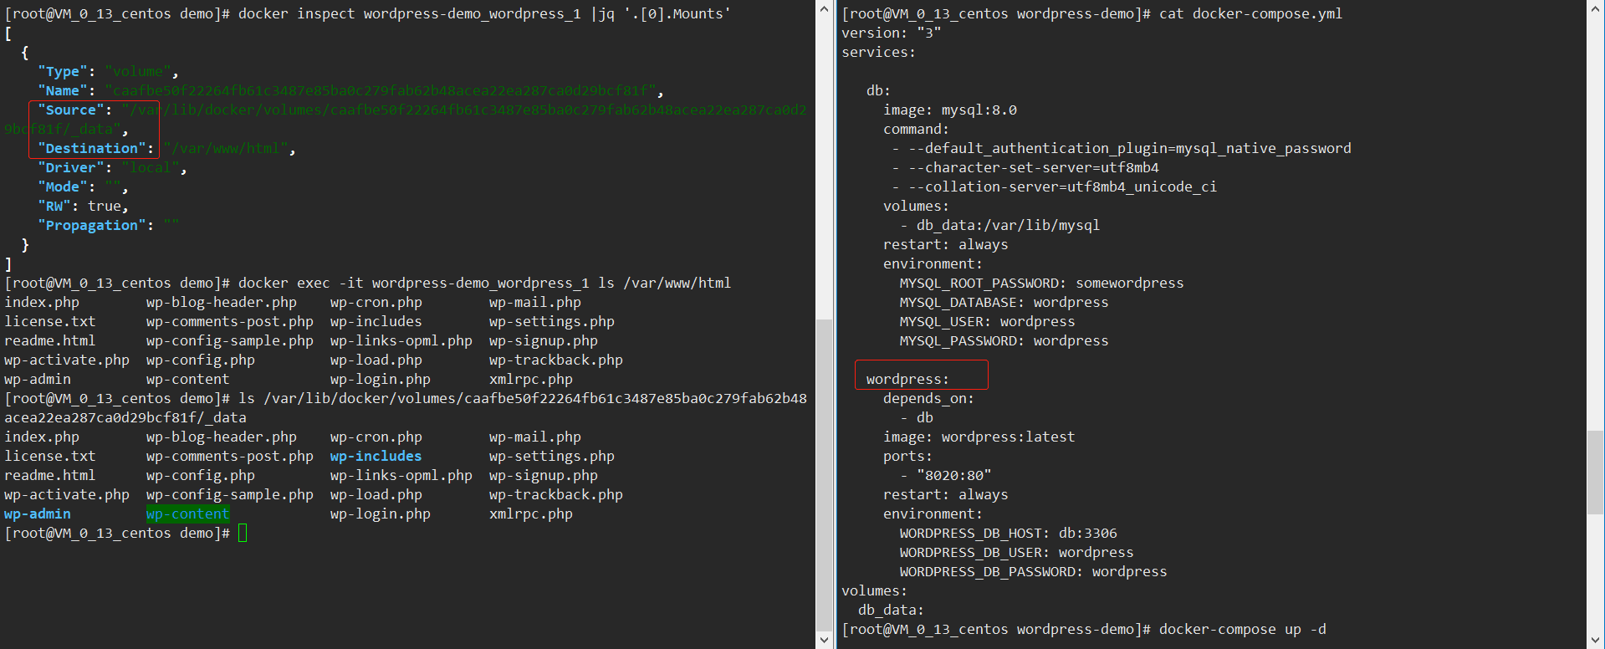This screenshot has width=1605, height=649.
Task: Click the image: mysql:8.0 line
Action: point(950,110)
